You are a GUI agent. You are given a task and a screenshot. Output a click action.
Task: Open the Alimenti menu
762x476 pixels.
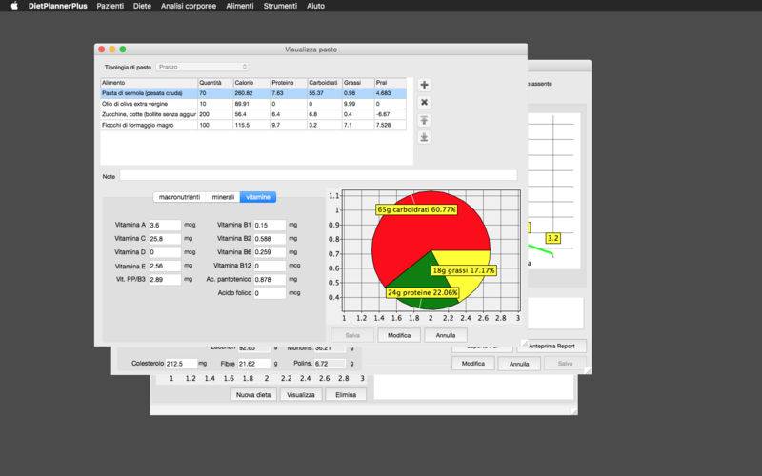pyautogui.click(x=240, y=6)
